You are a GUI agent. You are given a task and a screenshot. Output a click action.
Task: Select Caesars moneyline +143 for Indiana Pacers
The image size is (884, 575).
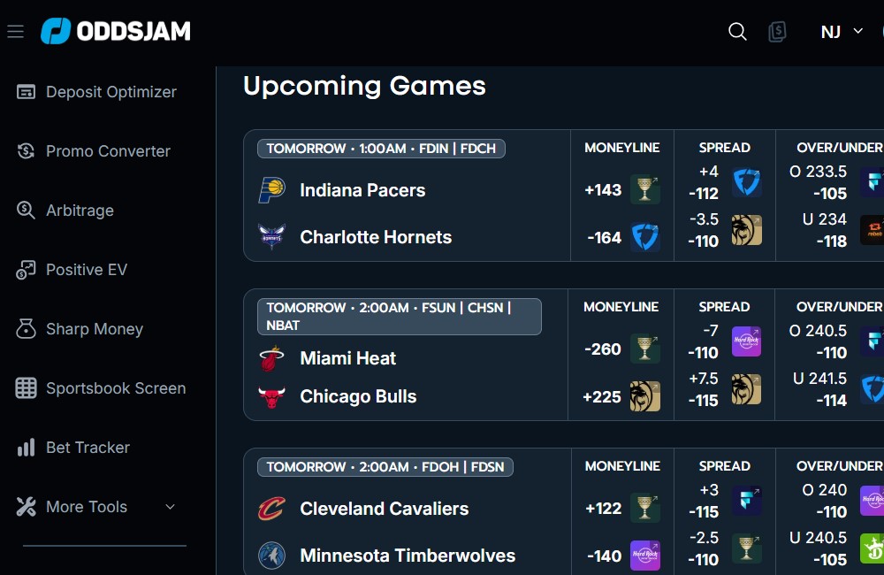pyautogui.click(x=645, y=189)
